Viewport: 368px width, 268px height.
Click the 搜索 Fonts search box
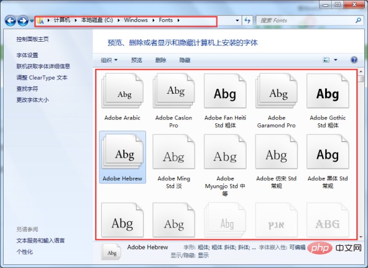point(301,21)
